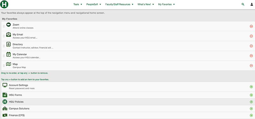Click the 'Drag to re-order' hint text

(x=25, y=73)
